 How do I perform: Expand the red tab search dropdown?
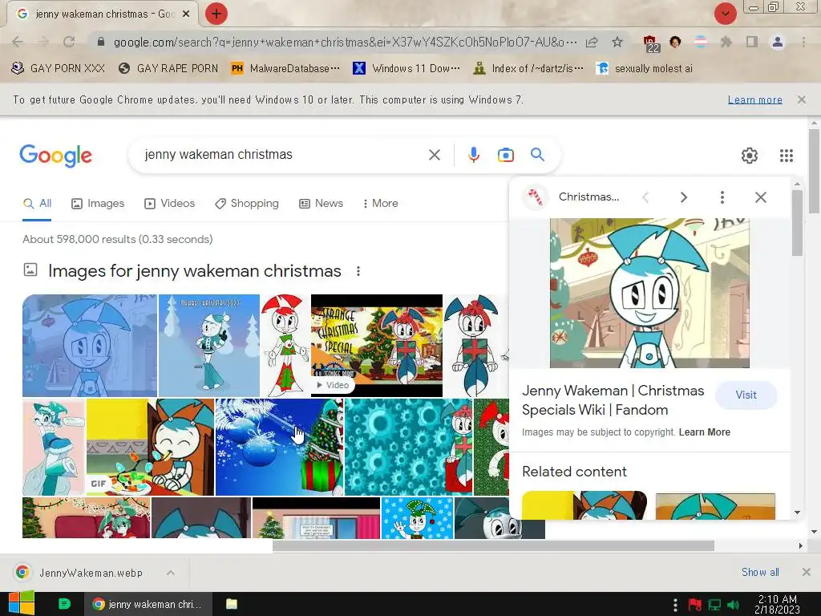point(725,14)
